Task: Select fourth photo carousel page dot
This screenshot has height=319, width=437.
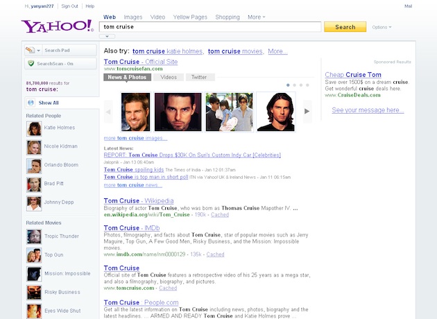Action: pyautogui.click(x=307, y=85)
